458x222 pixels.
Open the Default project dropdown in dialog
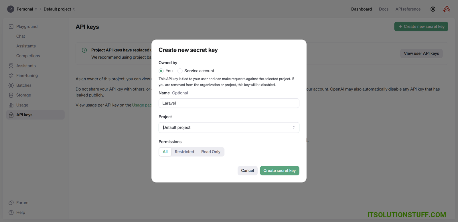point(229,127)
